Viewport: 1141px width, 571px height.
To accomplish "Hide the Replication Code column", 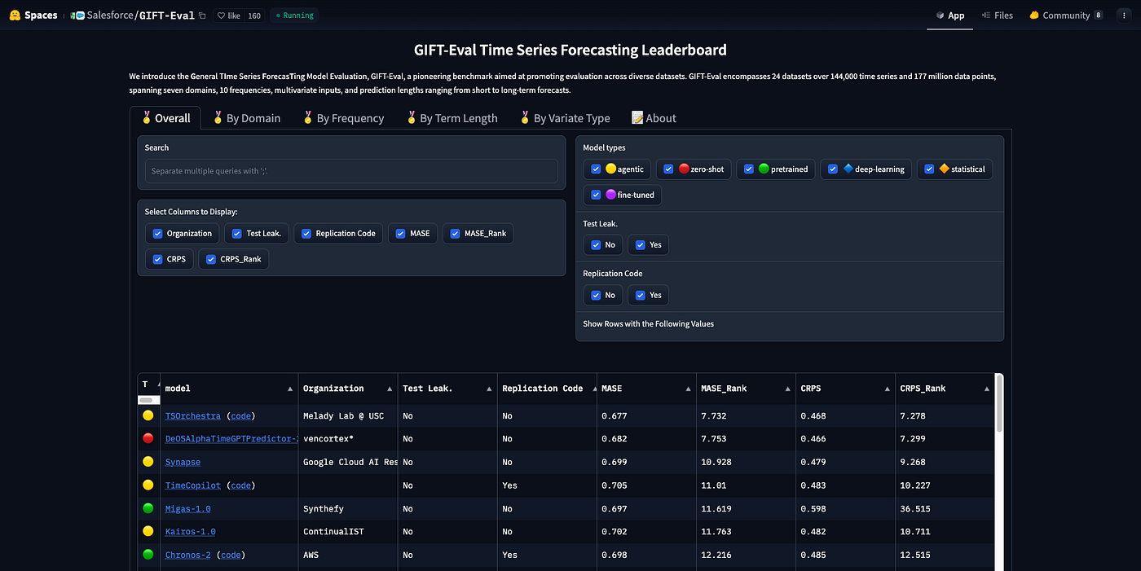I will pyautogui.click(x=306, y=234).
